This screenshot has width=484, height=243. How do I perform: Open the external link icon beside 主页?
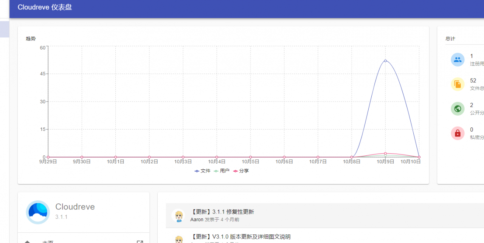coord(140,242)
